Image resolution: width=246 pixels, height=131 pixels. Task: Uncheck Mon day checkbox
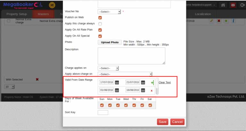pos(110,105)
